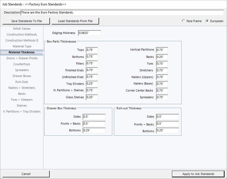Screen dimensions: 227x179
Task: Navigate to V. Partitions + Tray Dividers
Action: click(x=22, y=111)
